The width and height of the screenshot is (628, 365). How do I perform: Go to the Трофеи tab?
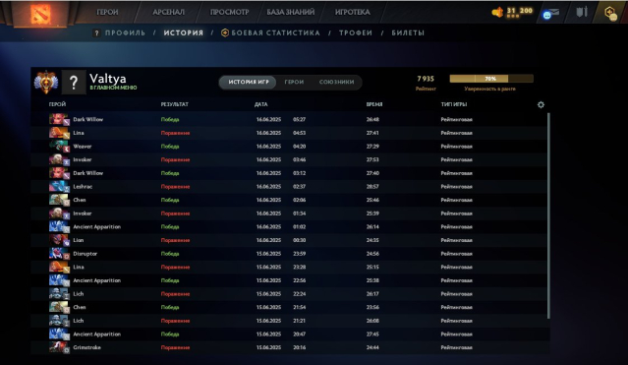click(x=356, y=32)
